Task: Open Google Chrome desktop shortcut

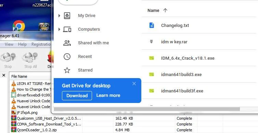Action: click(19, 26)
